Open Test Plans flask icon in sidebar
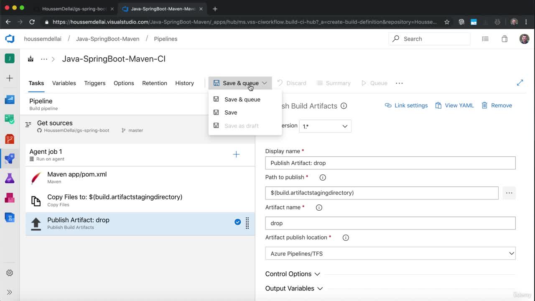Image resolution: width=535 pixels, height=301 pixels. (10, 179)
